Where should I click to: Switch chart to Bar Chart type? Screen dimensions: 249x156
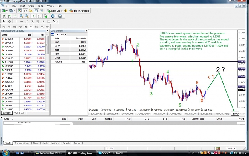[x=4, y=16]
